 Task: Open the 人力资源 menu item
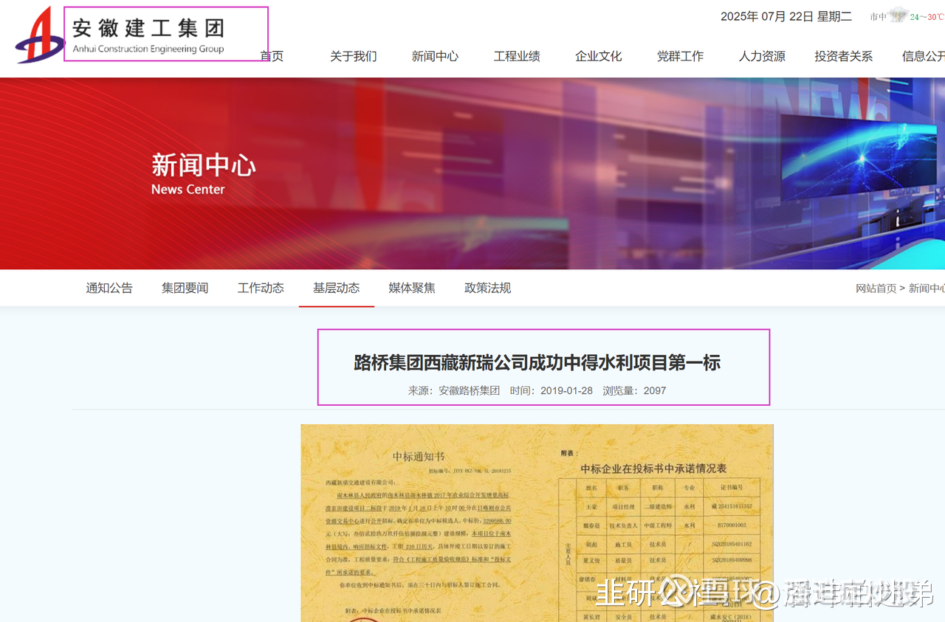[x=762, y=56]
